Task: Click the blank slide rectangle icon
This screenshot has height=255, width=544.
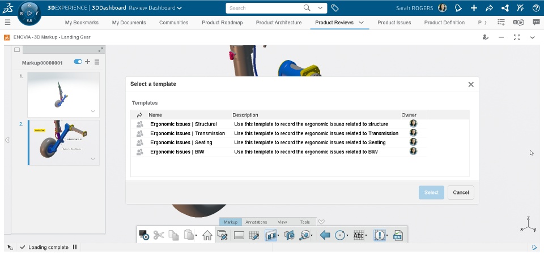Action: (239, 236)
